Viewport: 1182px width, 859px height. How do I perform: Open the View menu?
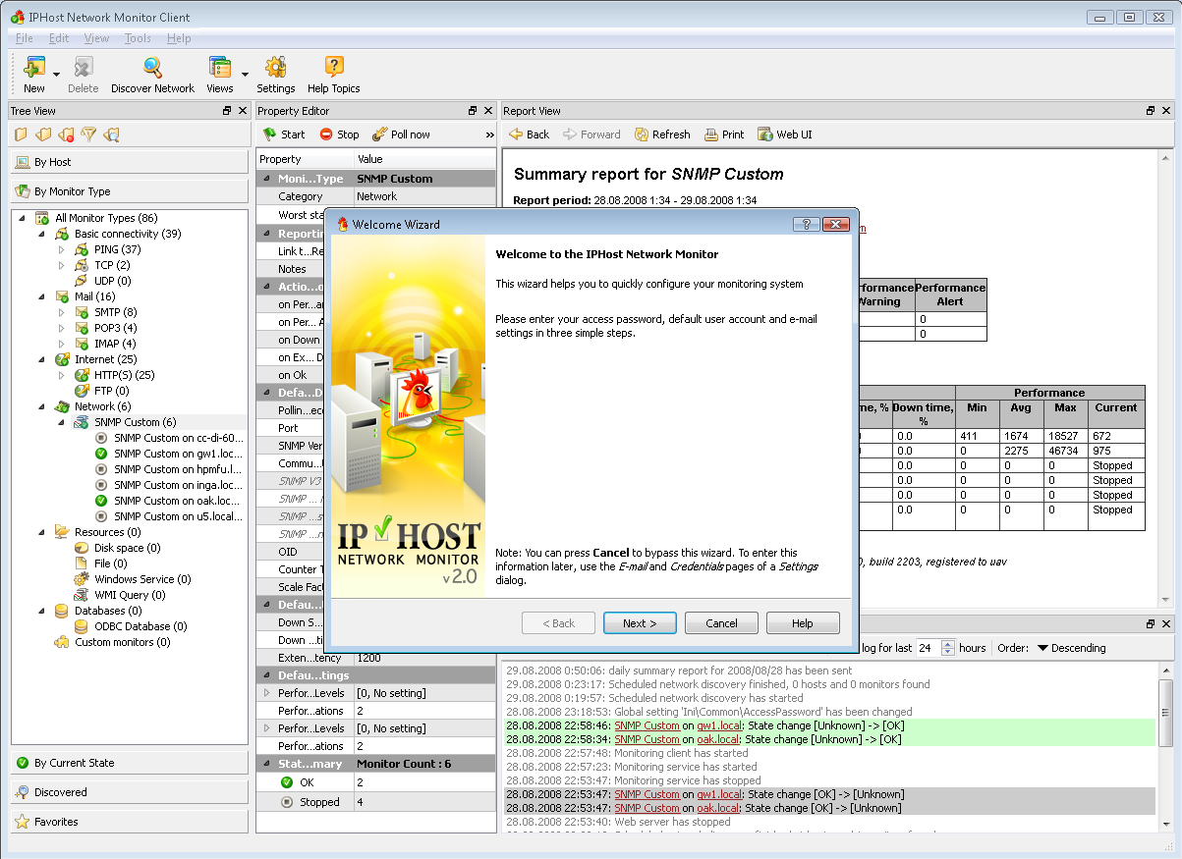tap(96, 38)
